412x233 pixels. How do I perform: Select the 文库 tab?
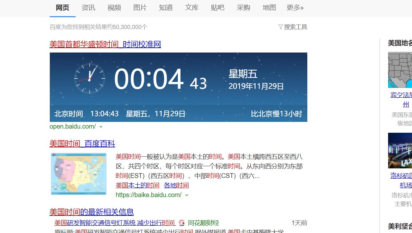click(x=191, y=8)
